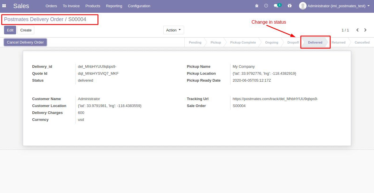Open the Reporting menu
Screen dimensions: 374x193
coord(114,6)
